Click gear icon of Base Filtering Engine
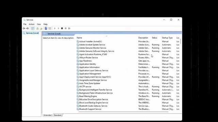Screen dimensions: 218x122 pos(78,96)
